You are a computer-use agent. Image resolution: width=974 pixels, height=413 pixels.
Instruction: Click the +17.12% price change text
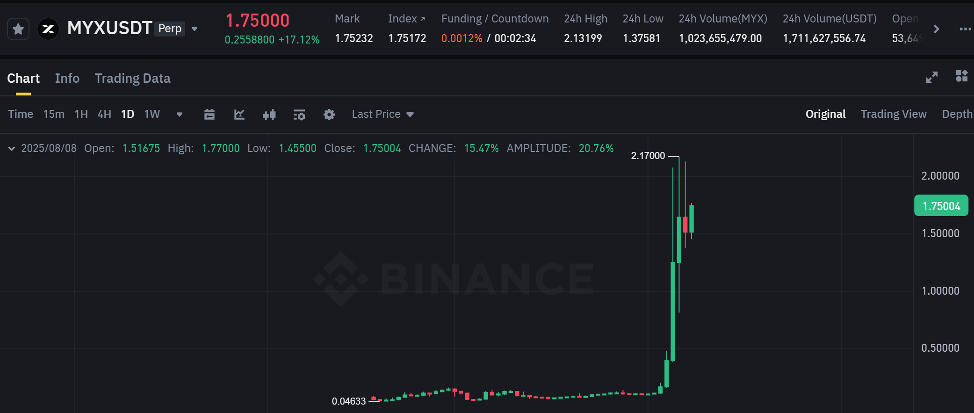299,40
